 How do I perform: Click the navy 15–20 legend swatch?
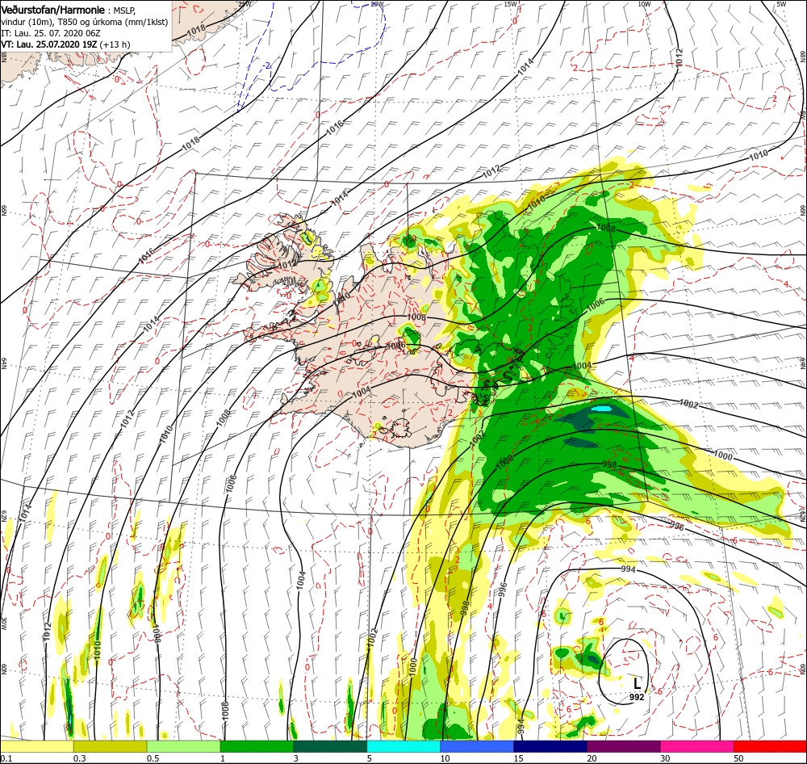click(x=550, y=746)
